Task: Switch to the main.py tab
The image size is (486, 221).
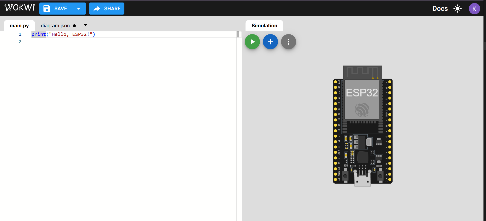Action: 19,26
